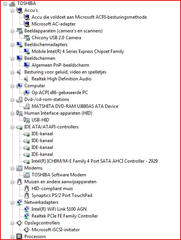Click the MATSHITA DVD-RAM drive icon

point(27,106)
